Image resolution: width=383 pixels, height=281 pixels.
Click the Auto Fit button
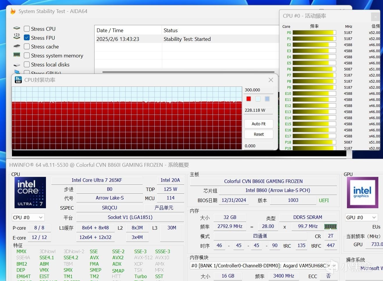pos(259,124)
